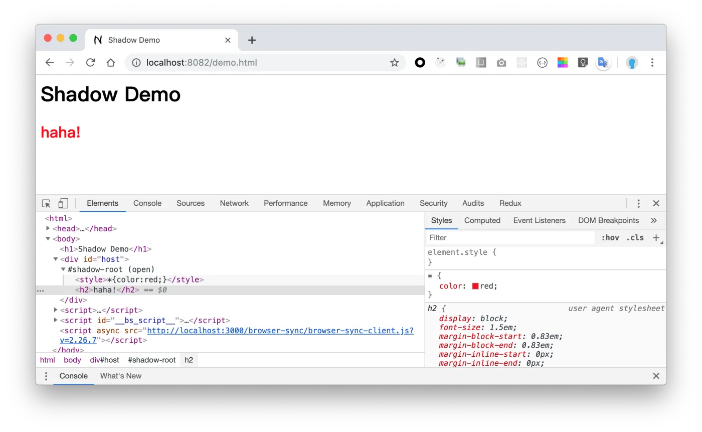Toggle the device toolbar icon
The image size is (702, 432).
click(63, 203)
